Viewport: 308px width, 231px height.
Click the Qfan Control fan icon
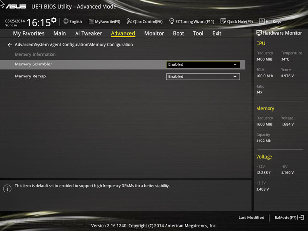(129, 21)
